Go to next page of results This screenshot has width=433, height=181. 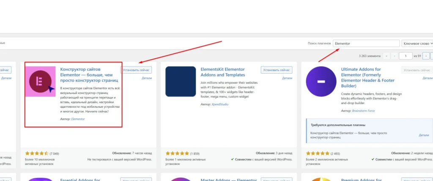426,56
